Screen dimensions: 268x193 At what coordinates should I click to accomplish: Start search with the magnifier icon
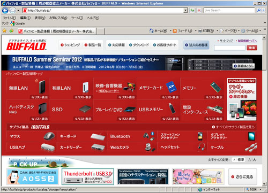click(259, 11)
